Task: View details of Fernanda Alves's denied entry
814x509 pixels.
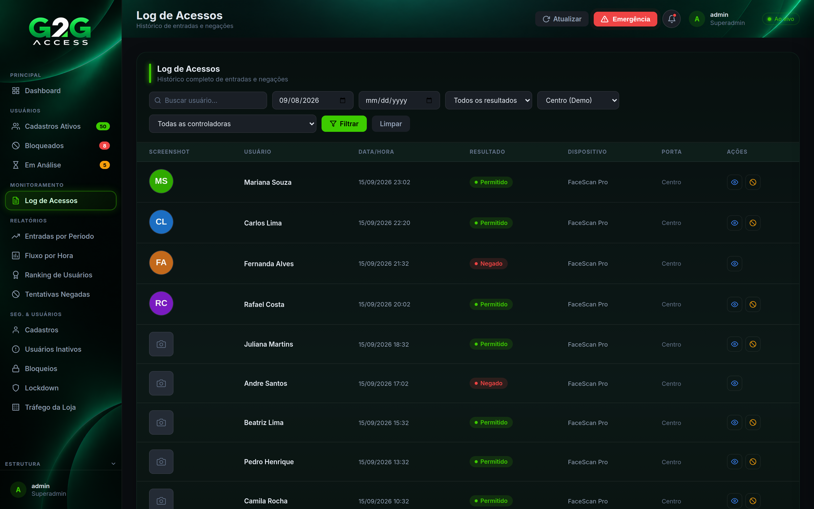Action: tap(734, 264)
